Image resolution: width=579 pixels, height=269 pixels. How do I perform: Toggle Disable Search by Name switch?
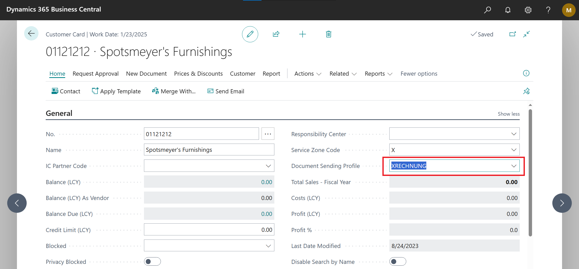pos(398,262)
